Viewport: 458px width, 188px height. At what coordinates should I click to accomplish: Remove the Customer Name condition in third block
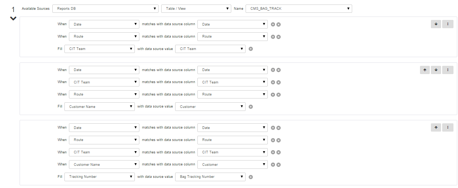click(279, 165)
